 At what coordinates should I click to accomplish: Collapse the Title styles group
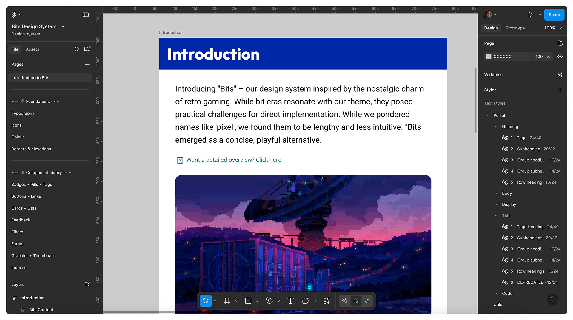coord(496,216)
